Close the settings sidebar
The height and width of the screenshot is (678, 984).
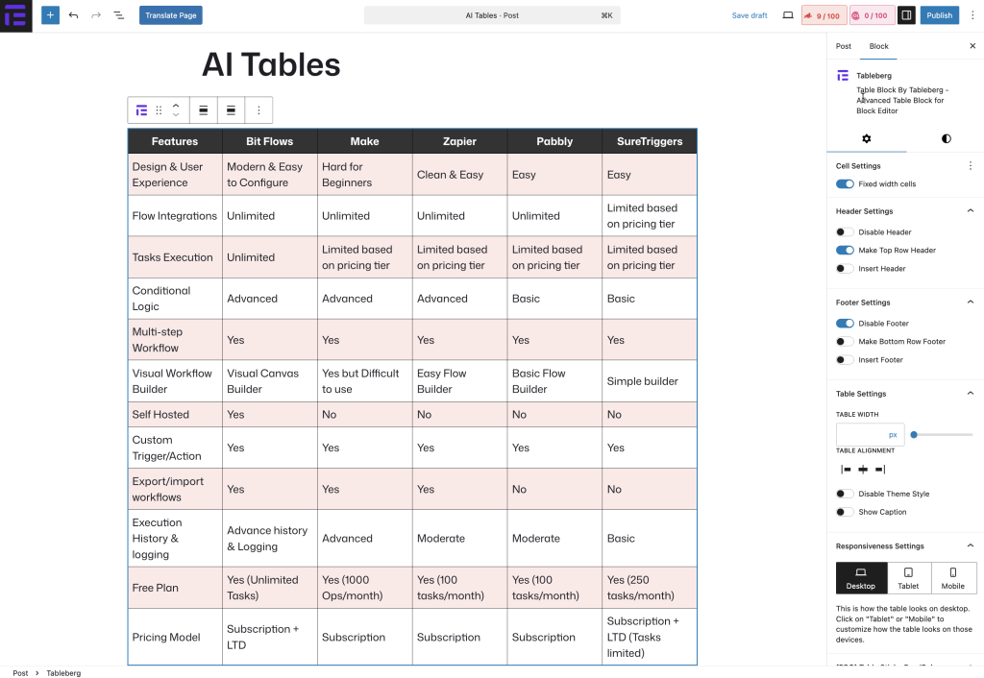972,46
